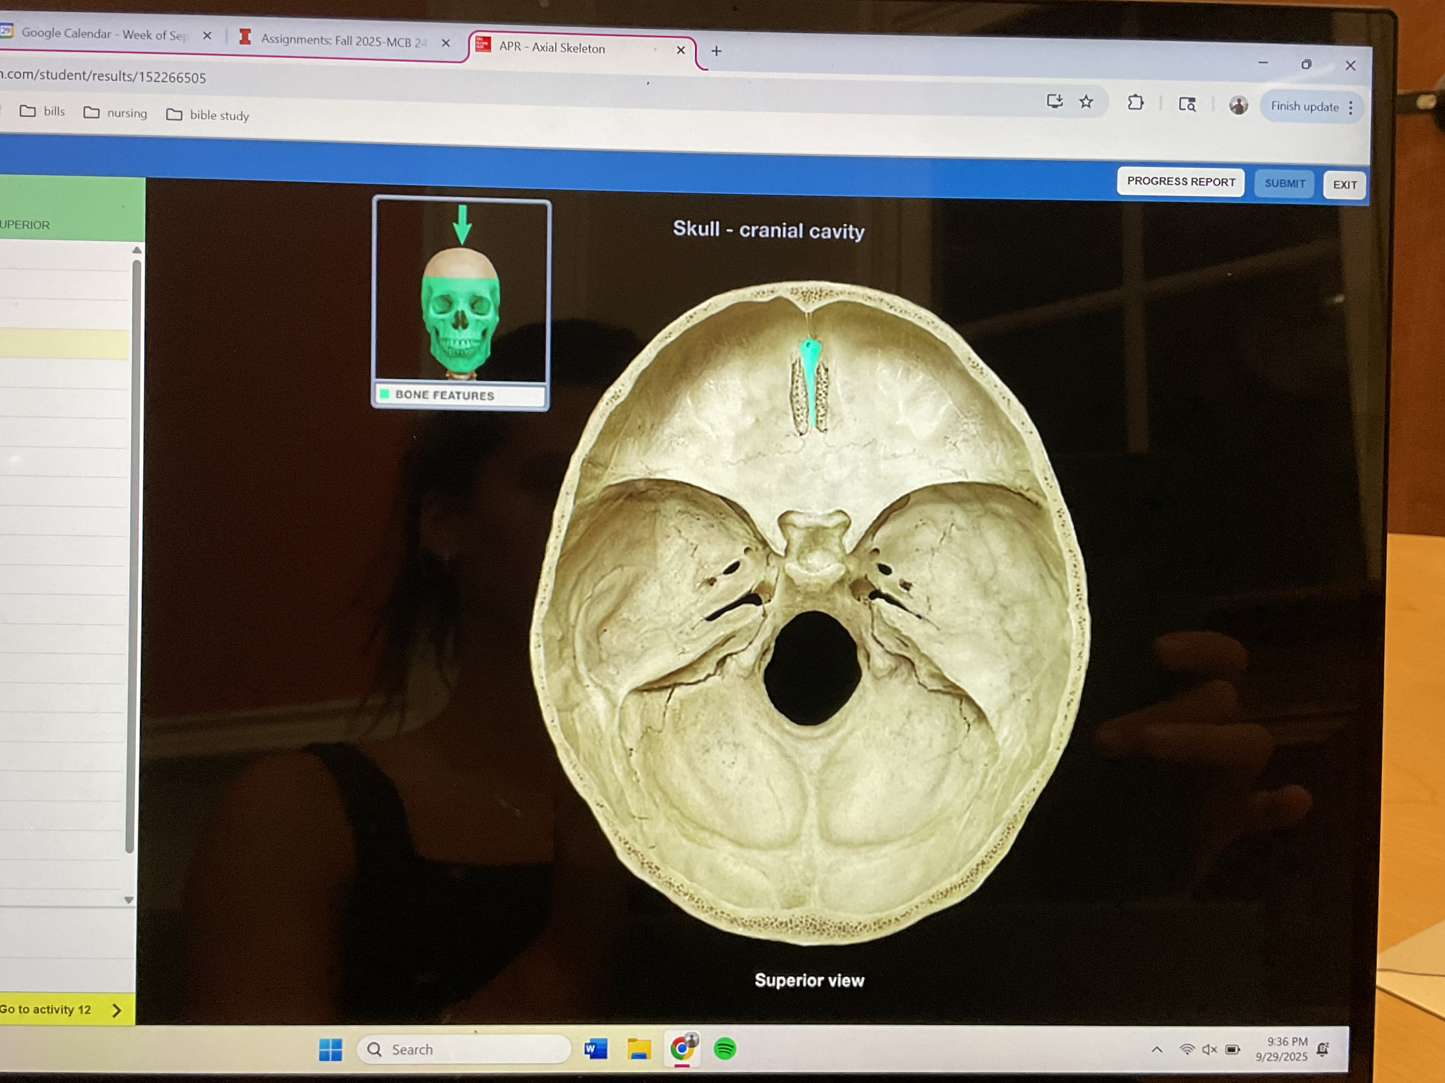This screenshot has height=1083, width=1445.
Task: Open the Chrome extensions puzzle icon
Action: [x=1135, y=102]
